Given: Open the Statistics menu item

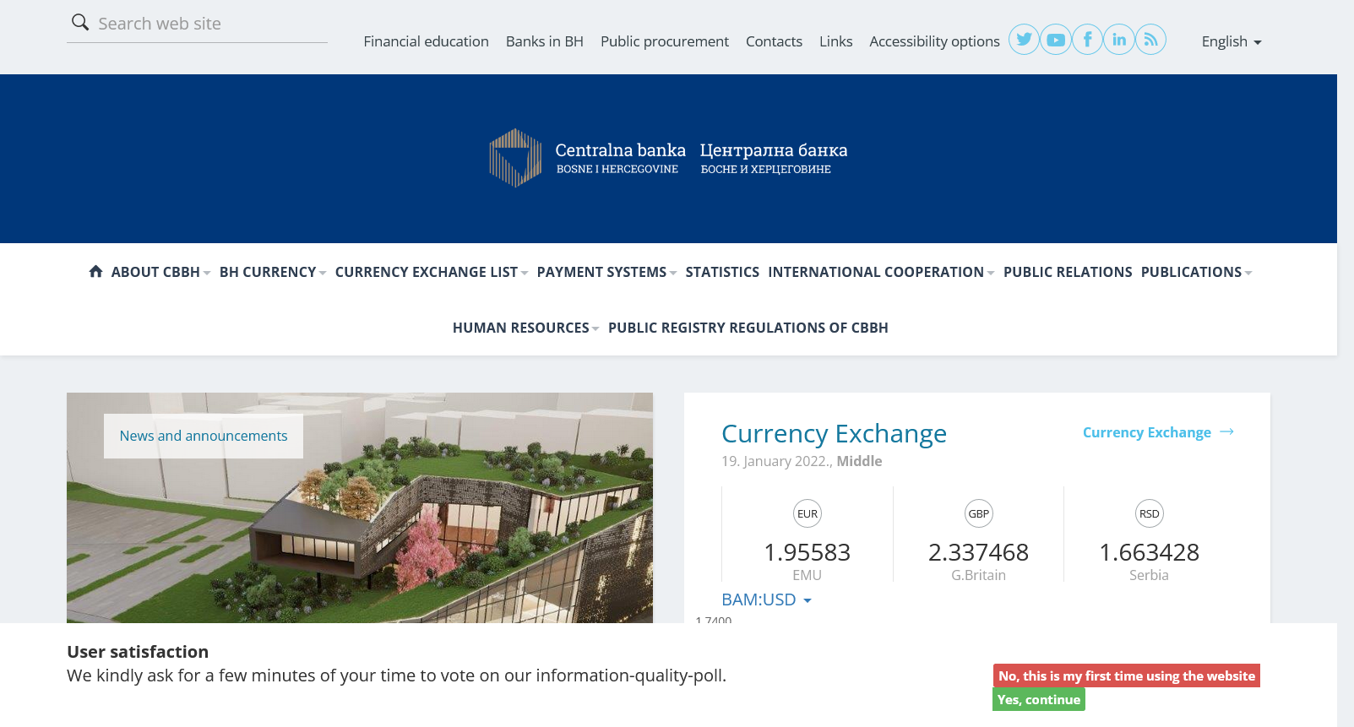Looking at the screenshot, I should (x=722, y=272).
